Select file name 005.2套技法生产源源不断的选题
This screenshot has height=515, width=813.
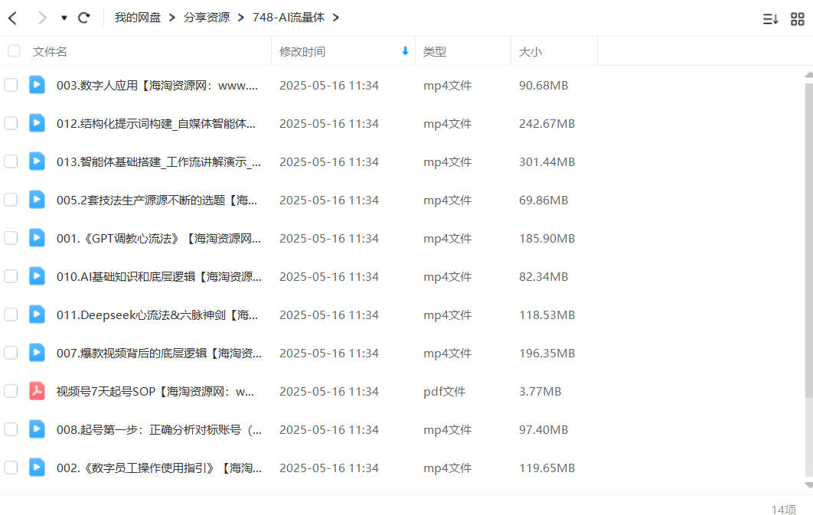pyautogui.click(x=157, y=200)
